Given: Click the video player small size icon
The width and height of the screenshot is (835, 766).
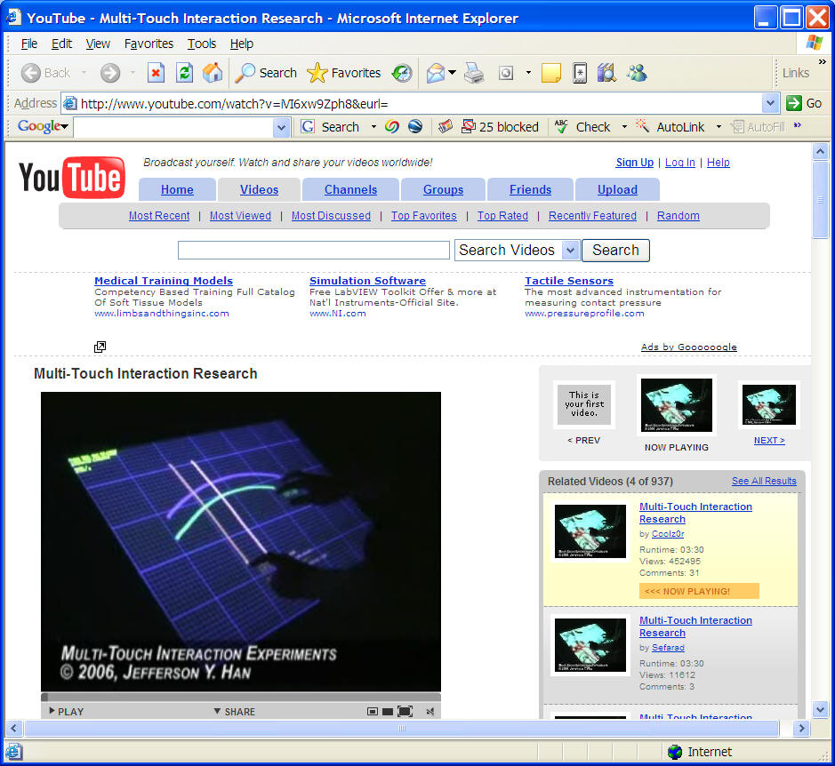Looking at the screenshot, I should click(373, 712).
